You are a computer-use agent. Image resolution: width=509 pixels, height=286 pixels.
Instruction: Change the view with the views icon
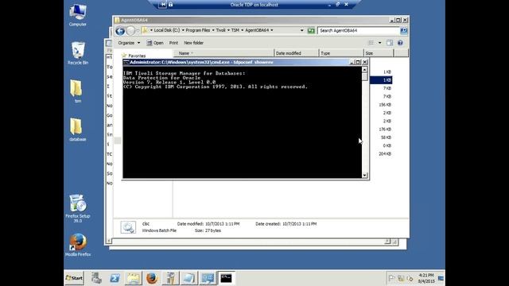pyautogui.click(x=371, y=43)
